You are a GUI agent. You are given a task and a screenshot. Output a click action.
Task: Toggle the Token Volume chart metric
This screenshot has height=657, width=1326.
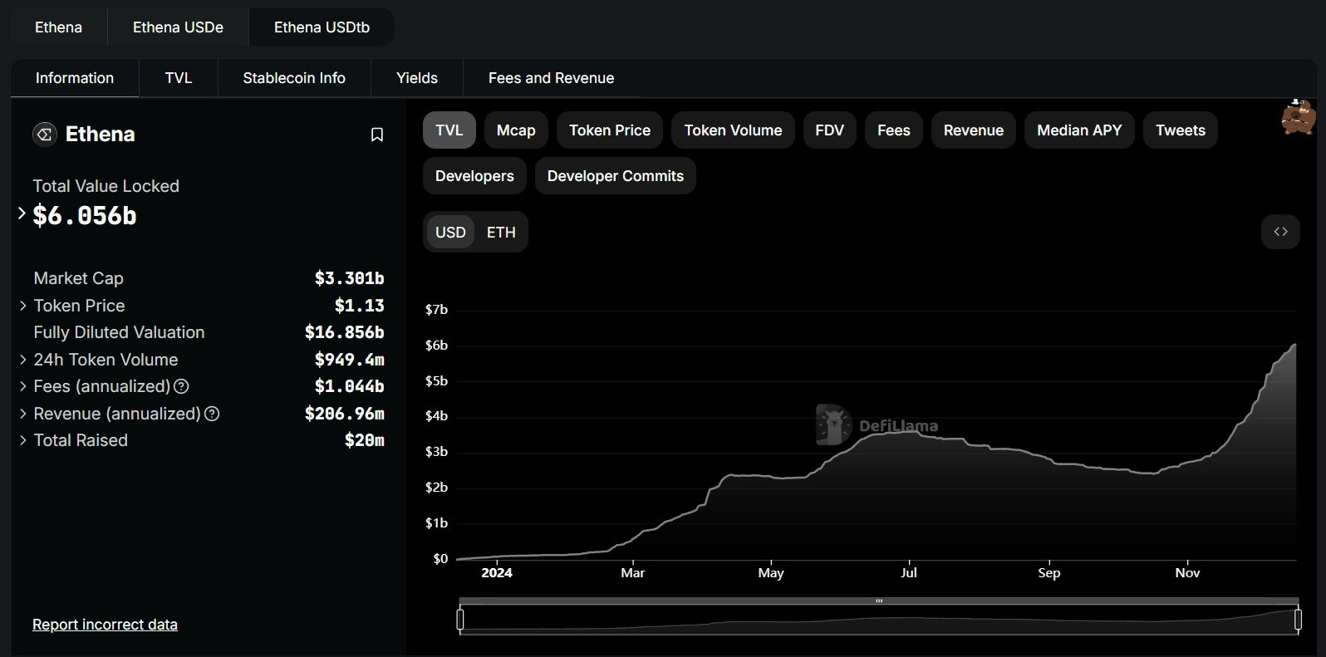point(733,130)
